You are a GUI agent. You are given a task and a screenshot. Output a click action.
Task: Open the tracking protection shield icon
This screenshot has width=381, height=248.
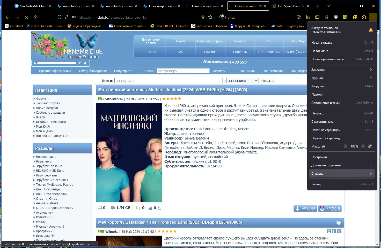click(x=60, y=17)
